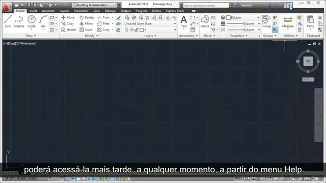Viewport: 326px width, 183px height.
Task: Expand the Groups panel
Action: [x=269, y=36]
